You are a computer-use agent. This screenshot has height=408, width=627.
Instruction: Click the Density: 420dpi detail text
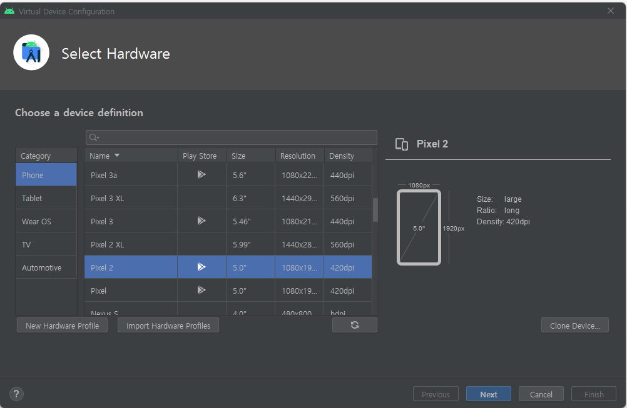point(503,222)
